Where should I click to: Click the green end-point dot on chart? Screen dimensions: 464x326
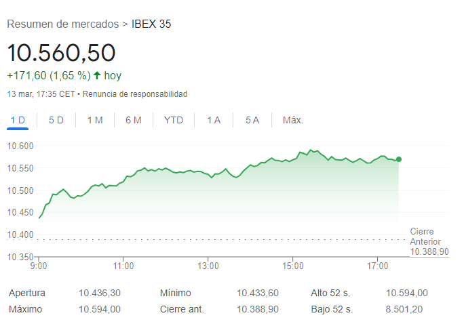(x=399, y=159)
